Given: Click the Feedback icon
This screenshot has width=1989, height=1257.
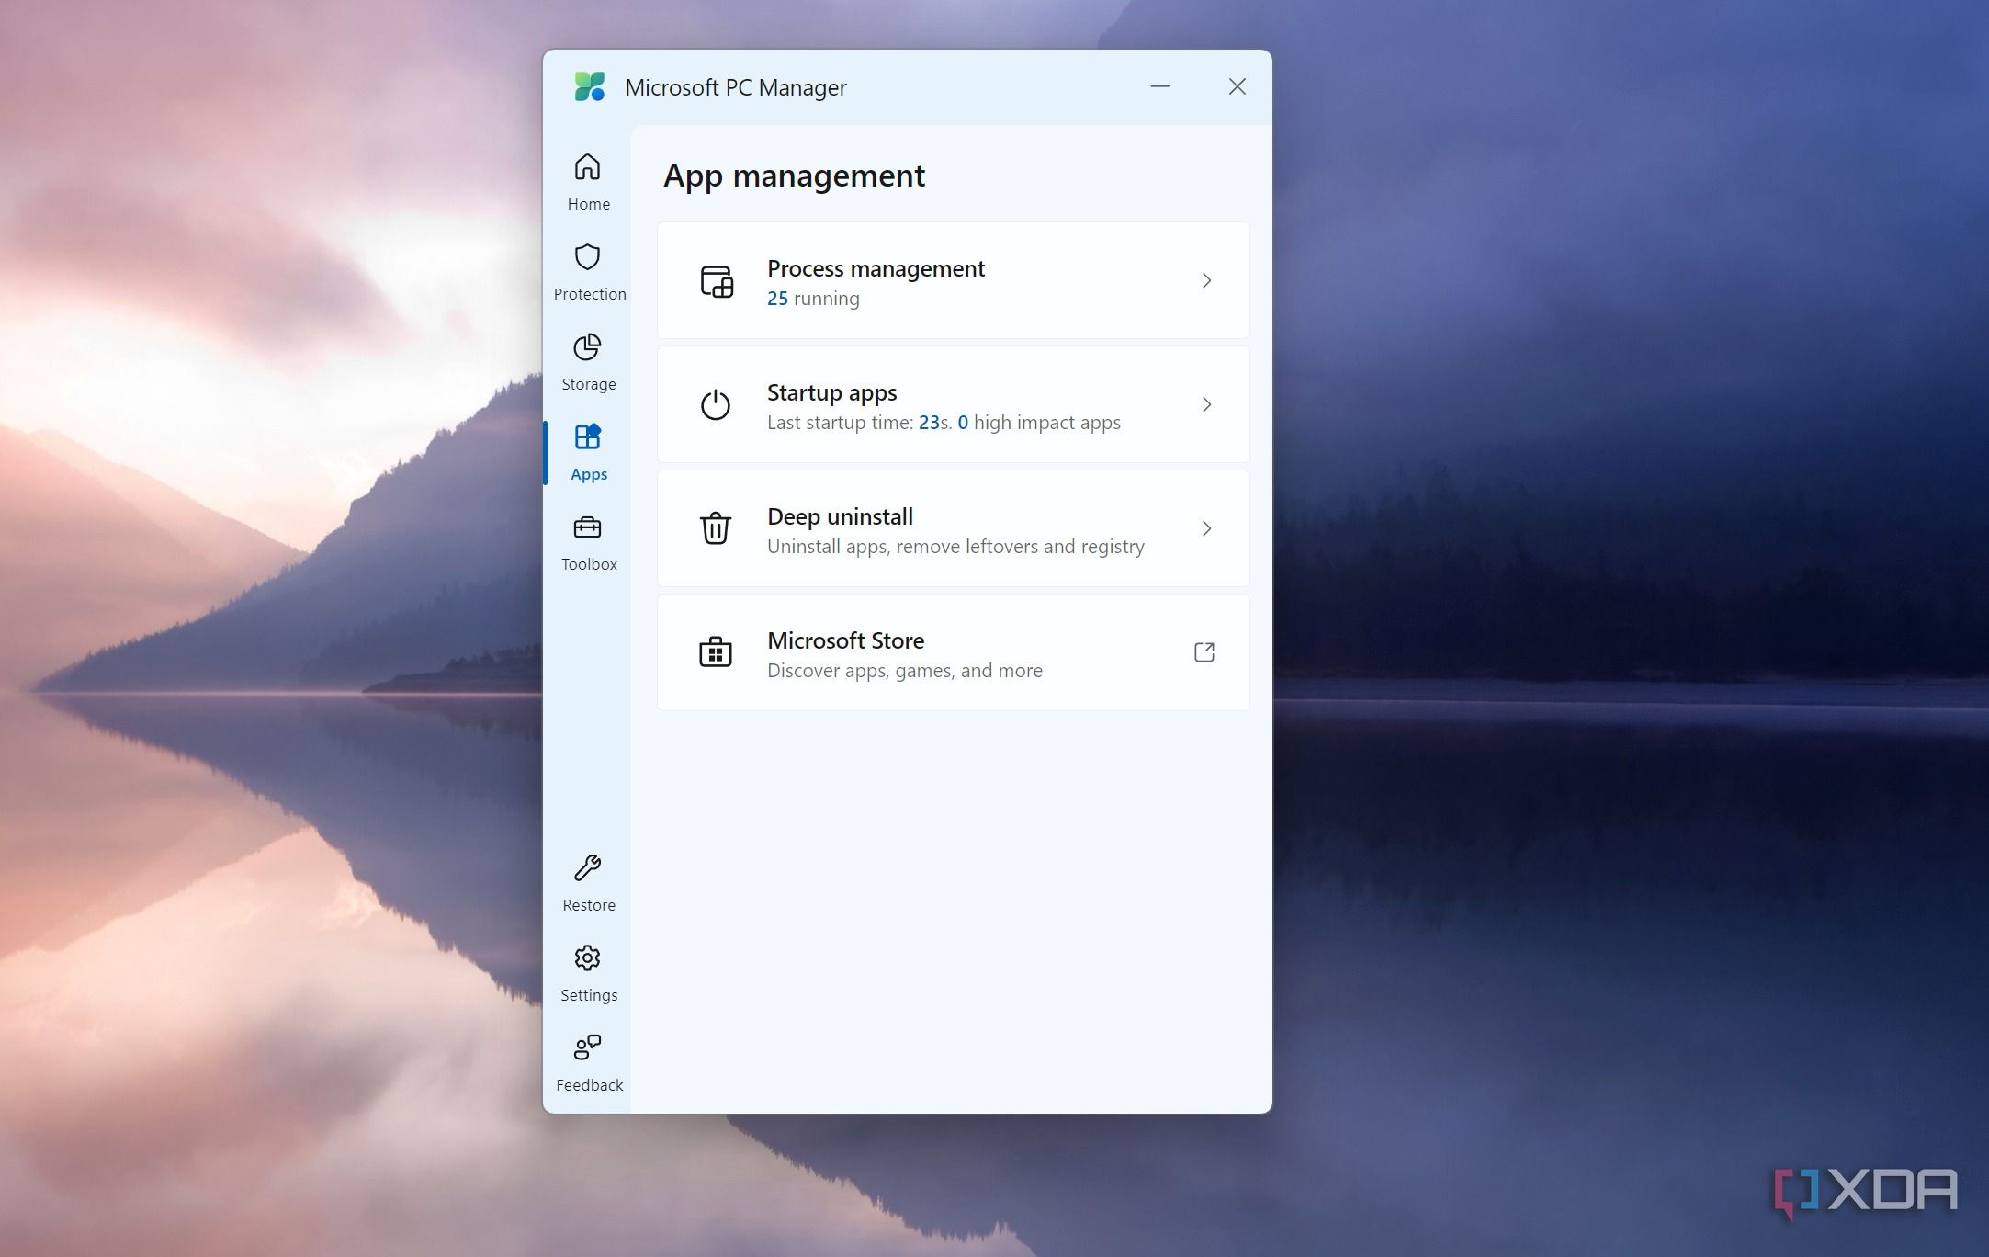Looking at the screenshot, I should (587, 1047).
